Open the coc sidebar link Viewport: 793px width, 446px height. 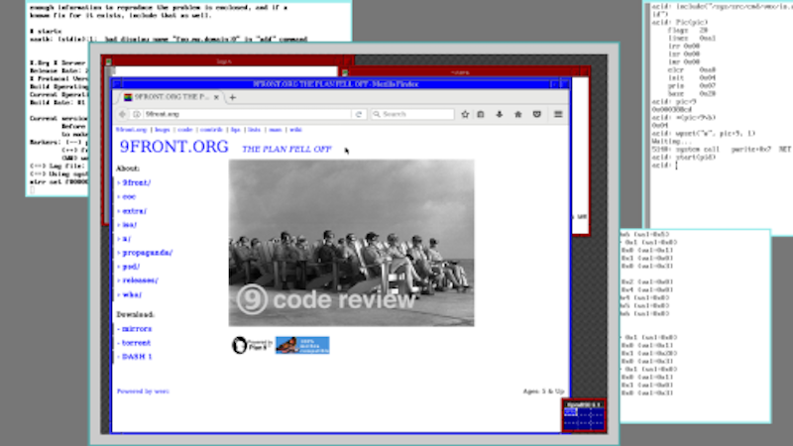click(129, 196)
